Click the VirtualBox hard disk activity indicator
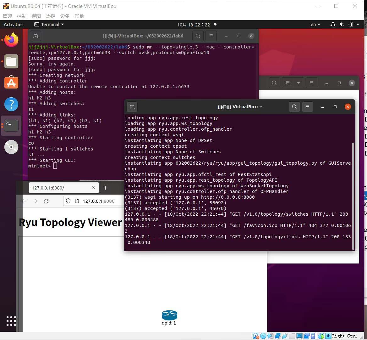 [256, 336]
